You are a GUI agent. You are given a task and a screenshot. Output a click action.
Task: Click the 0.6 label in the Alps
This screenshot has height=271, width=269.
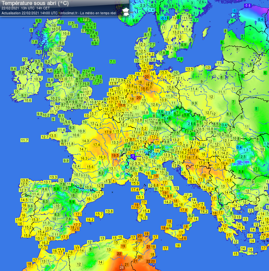tap(155, 154)
